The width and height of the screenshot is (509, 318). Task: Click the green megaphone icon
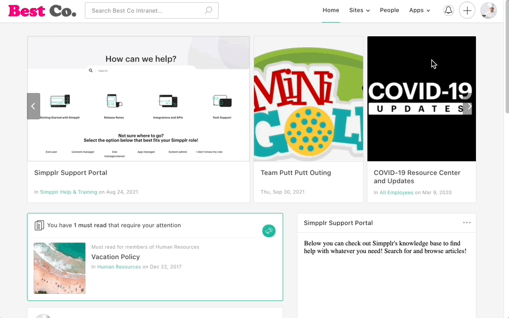[269, 231]
